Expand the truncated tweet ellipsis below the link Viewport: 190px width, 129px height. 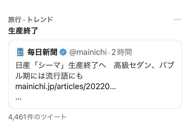18,98
